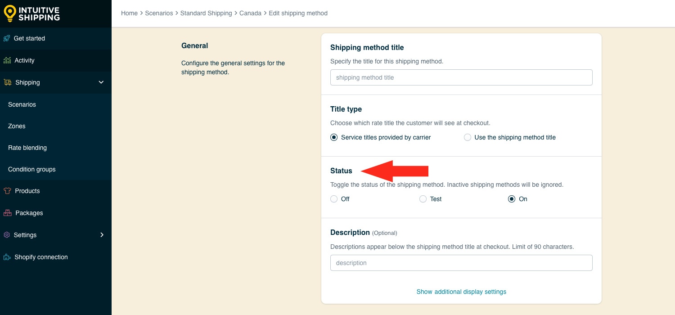Screen dimensions: 675x315
Task: Select Service titles provided by carrier option
Action: click(334, 137)
